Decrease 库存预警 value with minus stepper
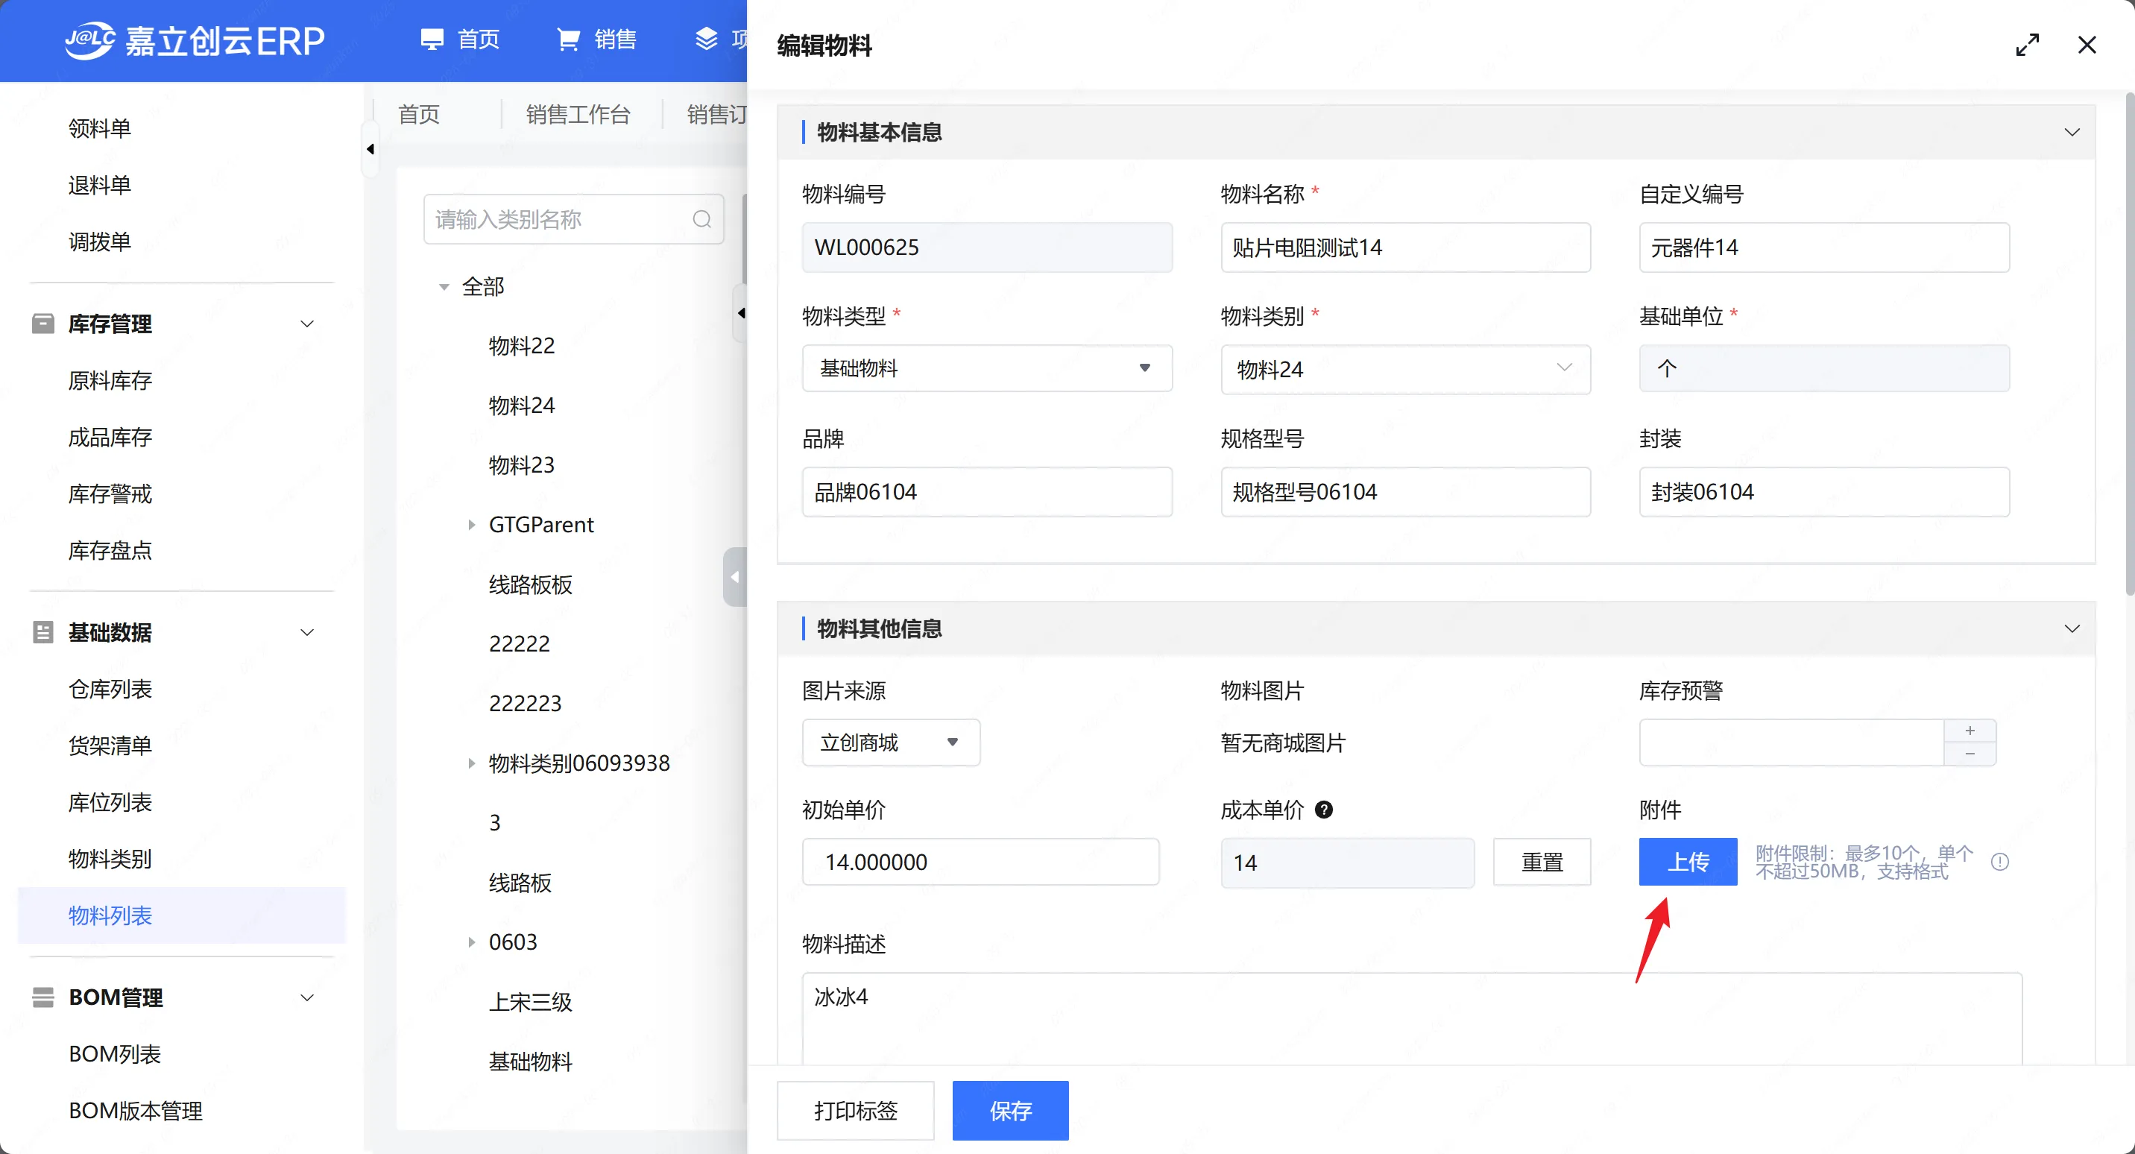This screenshot has height=1154, width=2135. pos(1970,754)
